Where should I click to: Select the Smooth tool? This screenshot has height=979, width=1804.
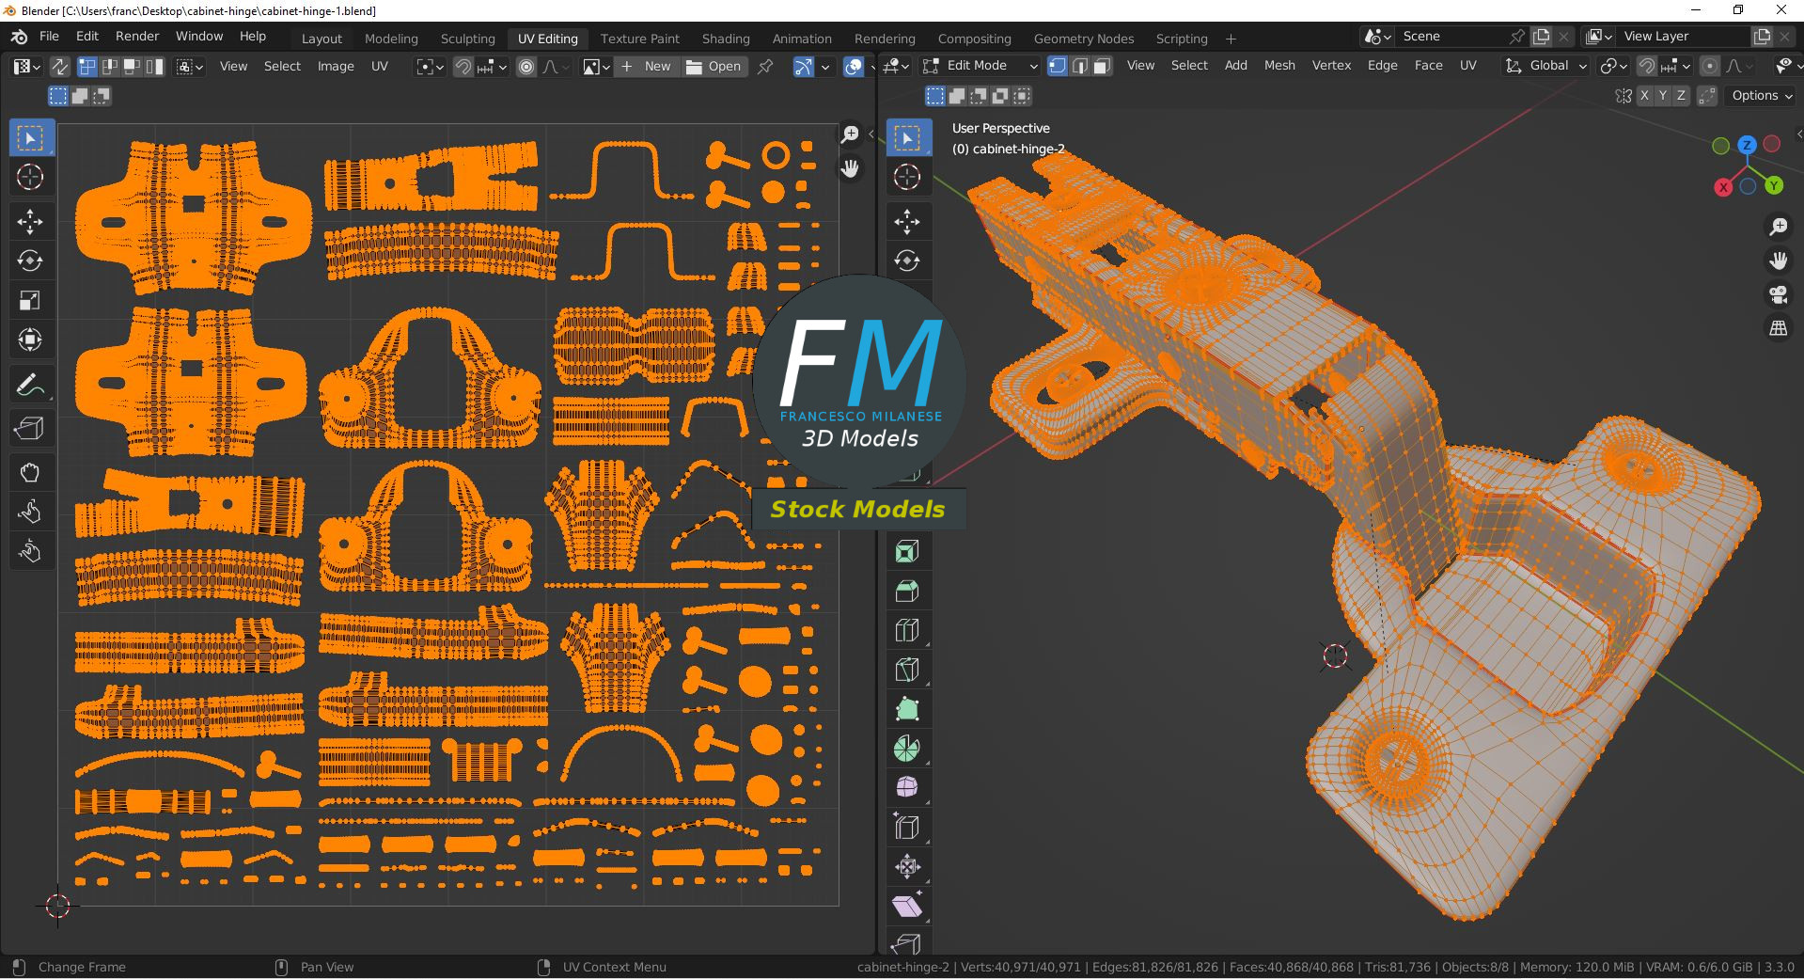pos(907,787)
